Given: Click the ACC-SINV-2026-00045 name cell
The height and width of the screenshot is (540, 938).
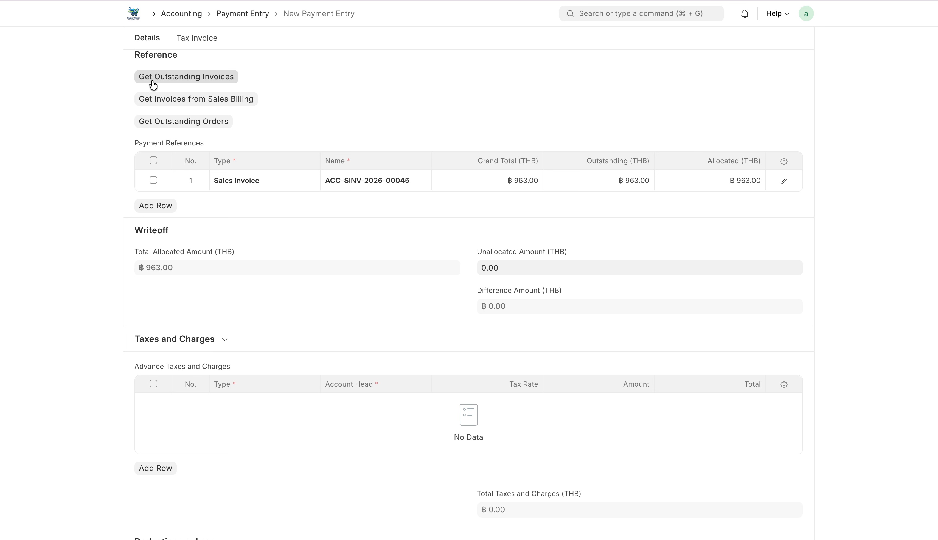Looking at the screenshot, I should point(376,181).
